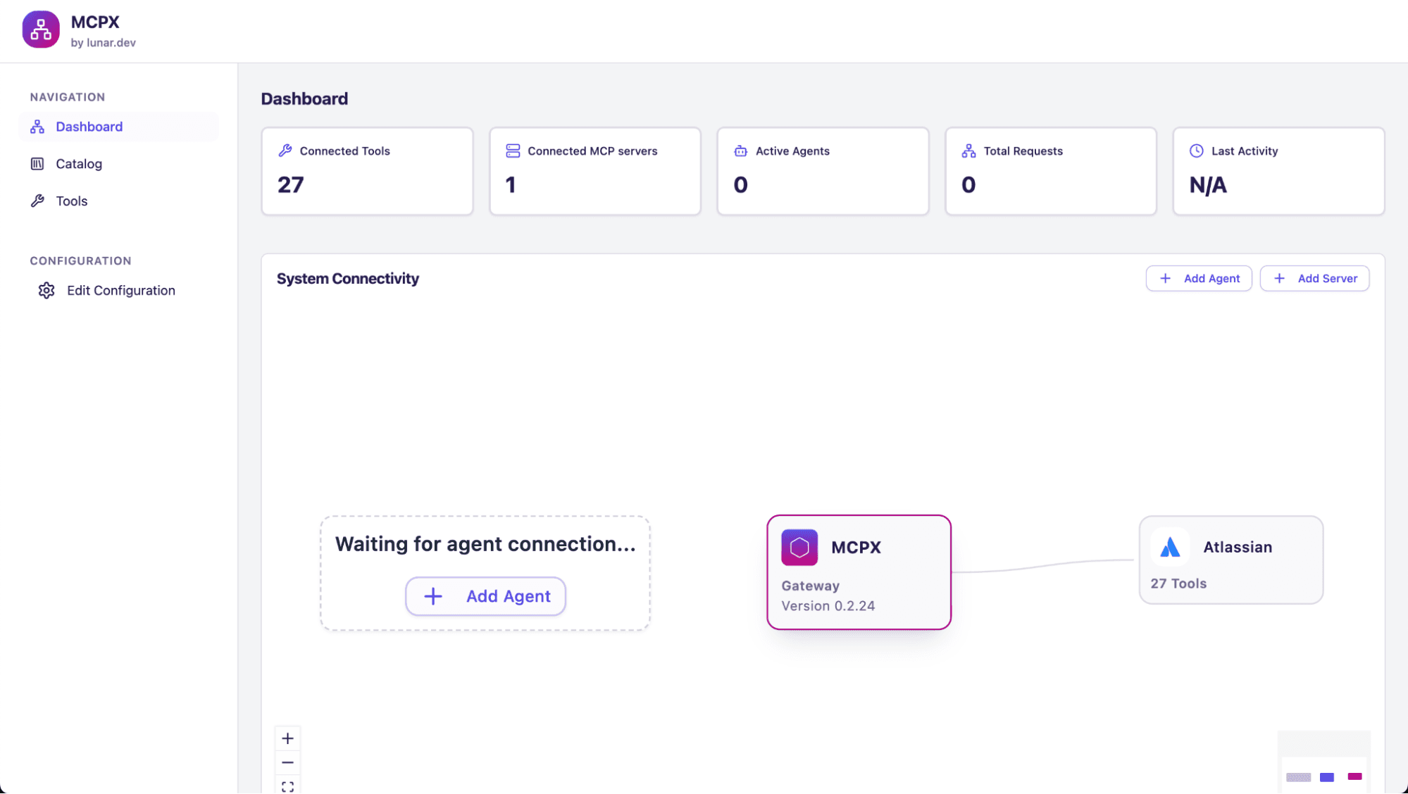Go to the Catalog page
The image size is (1408, 794).
tap(78, 164)
